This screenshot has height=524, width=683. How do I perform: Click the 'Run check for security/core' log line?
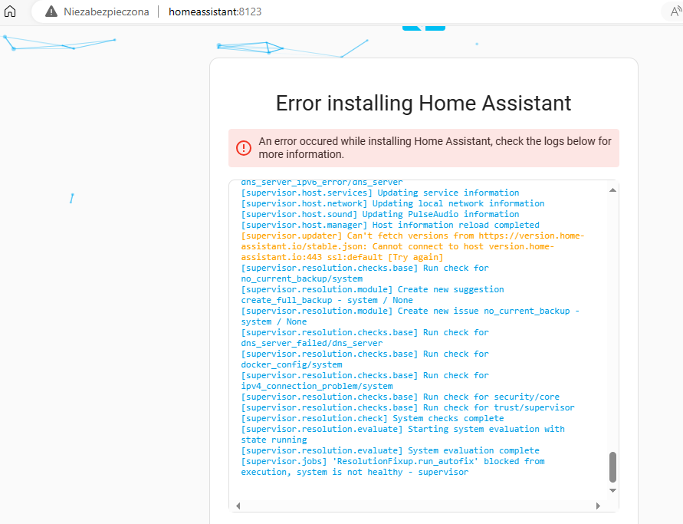pyautogui.click(x=400, y=397)
